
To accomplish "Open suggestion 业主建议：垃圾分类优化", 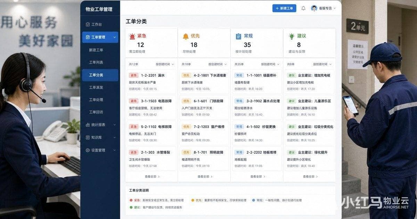I will [x=310, y=133].
